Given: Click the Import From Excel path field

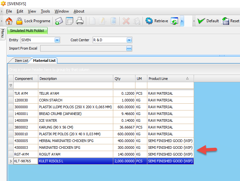Looking at the screenshot, I should (x=83, y=48).
